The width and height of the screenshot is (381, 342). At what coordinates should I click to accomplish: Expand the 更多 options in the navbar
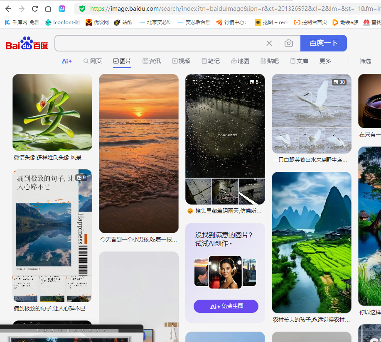[x=324, y=61]
